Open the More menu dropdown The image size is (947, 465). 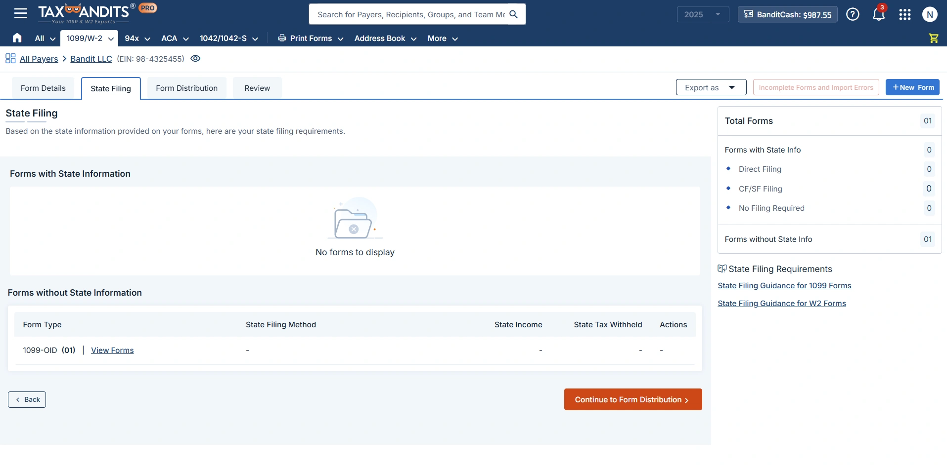pyautogui.click(x=442, y=38)
